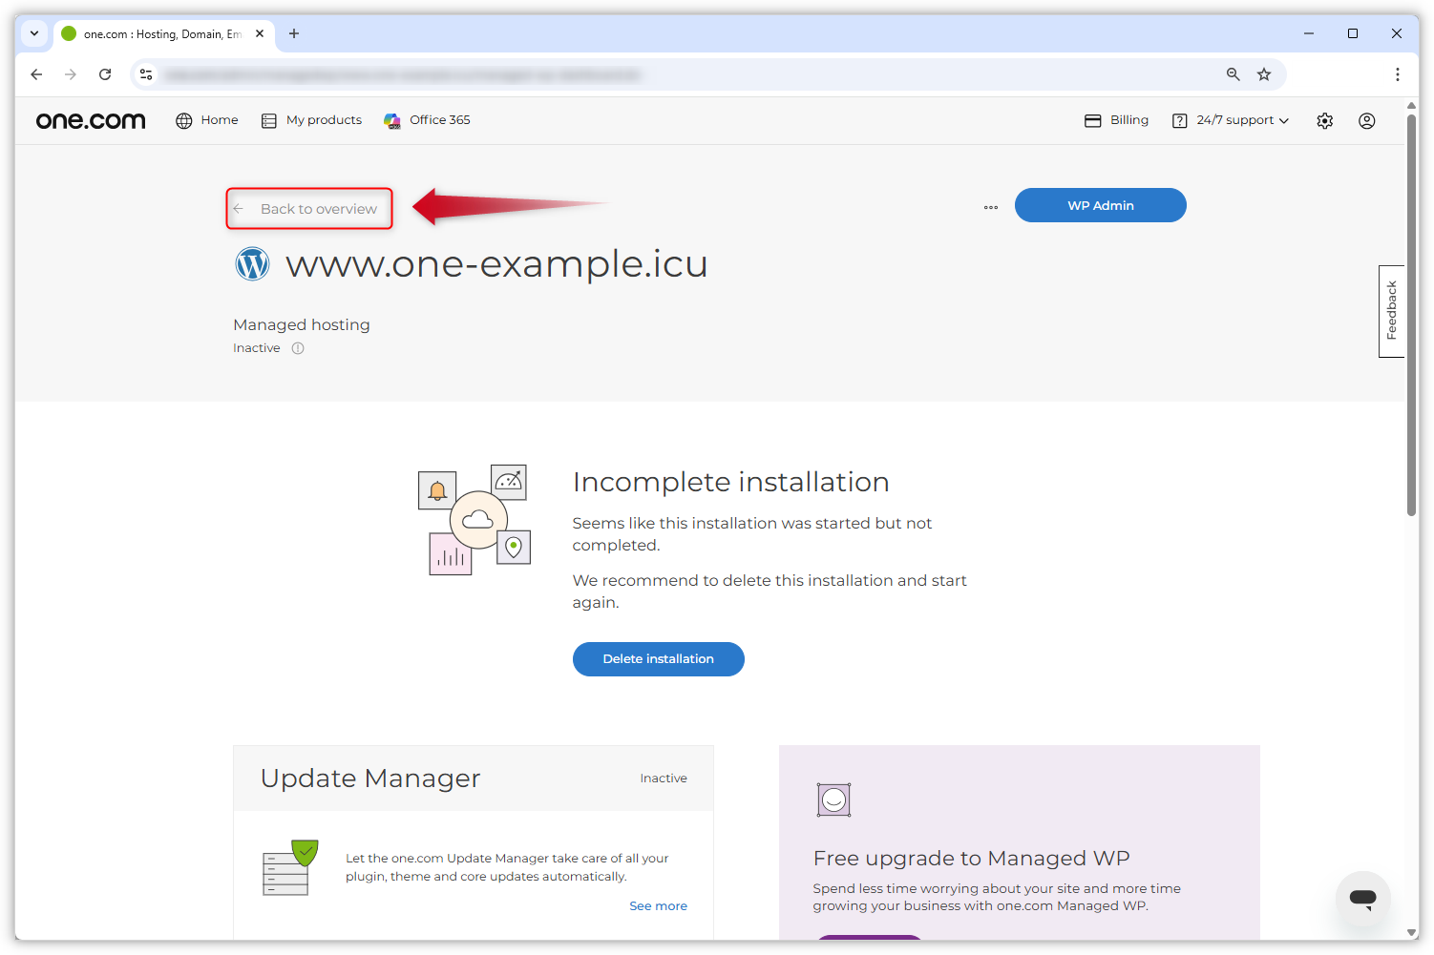Click the Delete installation button
Image resolution: width=1434 pixels, height=955 pixels.
pos(659,659)
